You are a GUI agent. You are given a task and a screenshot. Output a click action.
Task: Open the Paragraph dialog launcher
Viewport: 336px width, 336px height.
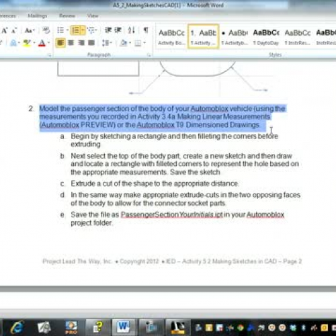click(x=149, y=55)
